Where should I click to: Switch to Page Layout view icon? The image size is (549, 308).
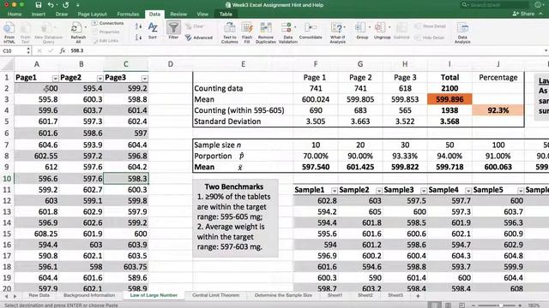(x=448, y=305)
